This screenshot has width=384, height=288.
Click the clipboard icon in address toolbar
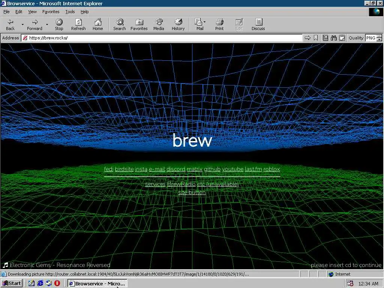pos(342,38)
